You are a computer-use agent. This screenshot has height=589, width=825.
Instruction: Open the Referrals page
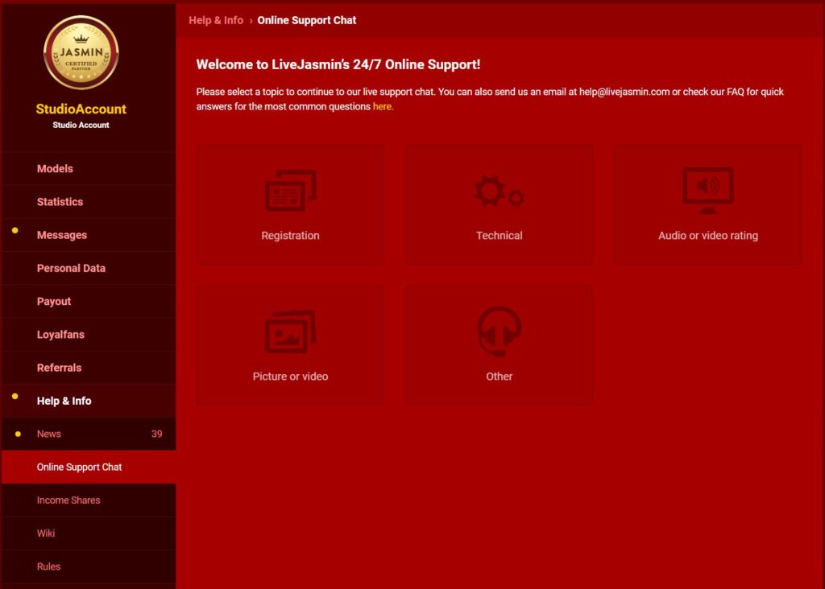point(89,367)
